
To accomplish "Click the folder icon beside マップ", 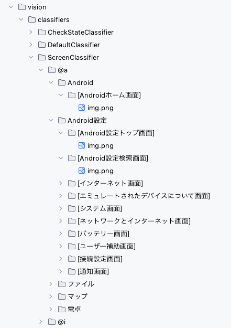I will pyautogui.click(x=62, y=297).
